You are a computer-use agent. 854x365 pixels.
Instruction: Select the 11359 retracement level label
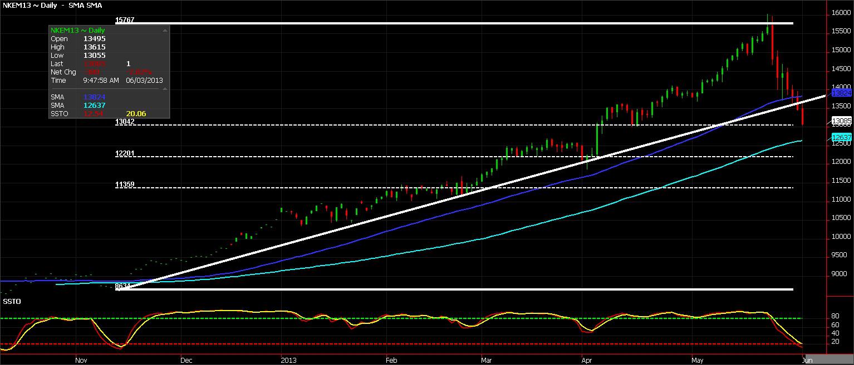click(125, 184)
